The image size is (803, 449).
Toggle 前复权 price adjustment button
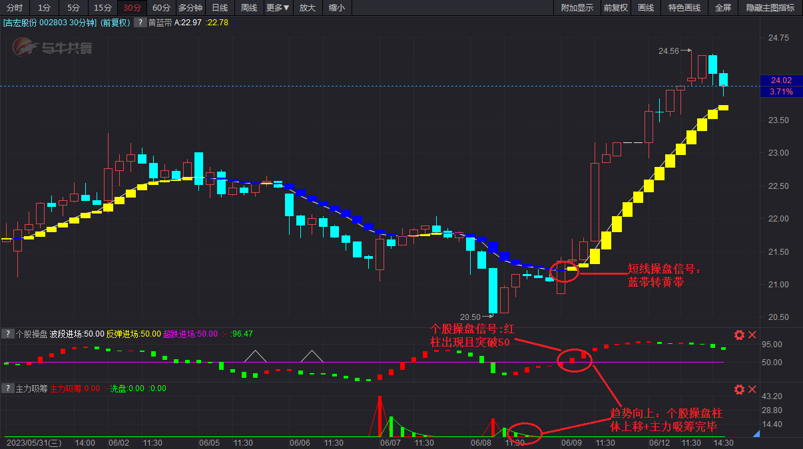(615, 8)
